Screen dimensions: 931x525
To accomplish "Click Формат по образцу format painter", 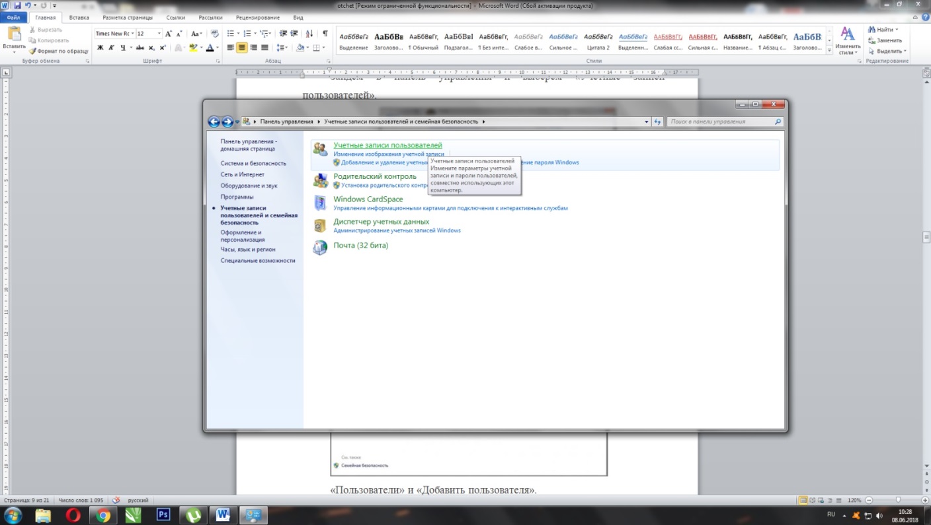I will [x=59, y=51].
